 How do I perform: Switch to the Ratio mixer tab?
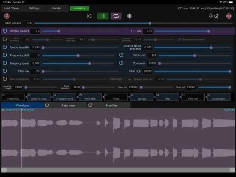[x=68, y=106]
